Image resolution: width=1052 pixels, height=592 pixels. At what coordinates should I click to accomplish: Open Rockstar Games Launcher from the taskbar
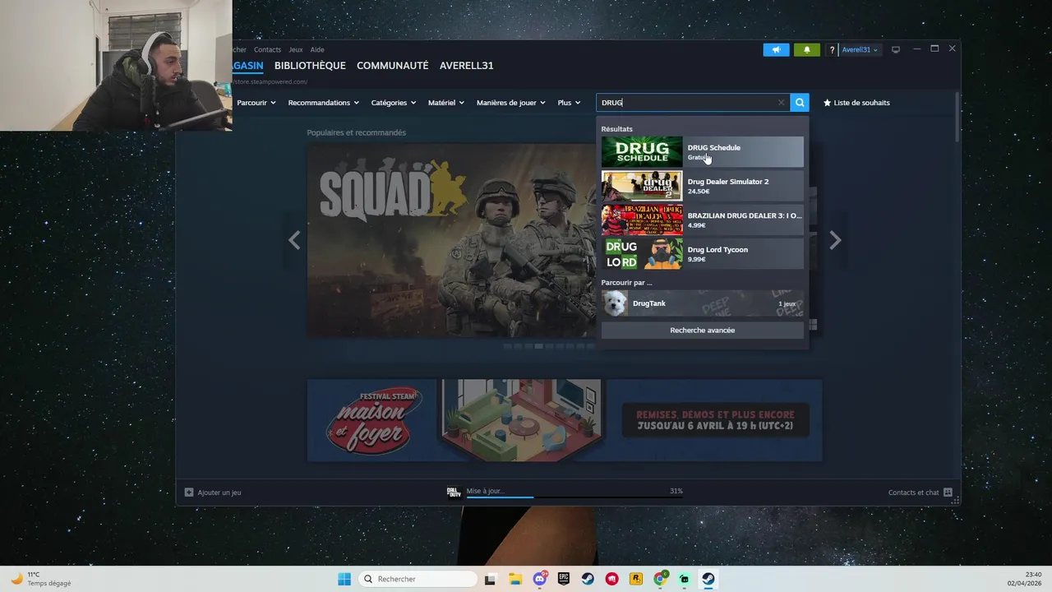coord(635,579)
